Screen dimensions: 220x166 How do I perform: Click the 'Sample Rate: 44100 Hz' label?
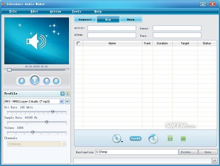click(21, 118)
